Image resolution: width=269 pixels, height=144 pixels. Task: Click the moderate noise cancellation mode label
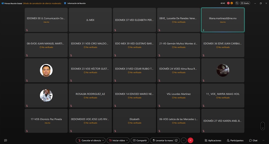point(42,3)
